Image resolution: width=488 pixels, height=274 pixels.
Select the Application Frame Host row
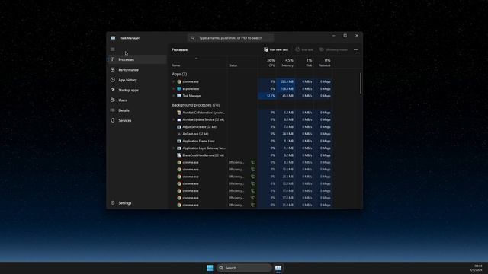click(x=252, y=141)
